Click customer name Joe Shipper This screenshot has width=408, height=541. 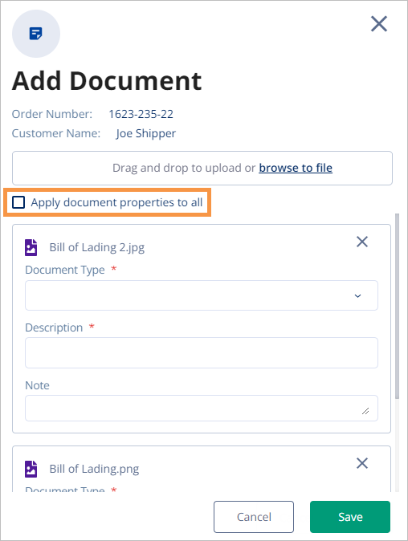(x=145, y=133)
